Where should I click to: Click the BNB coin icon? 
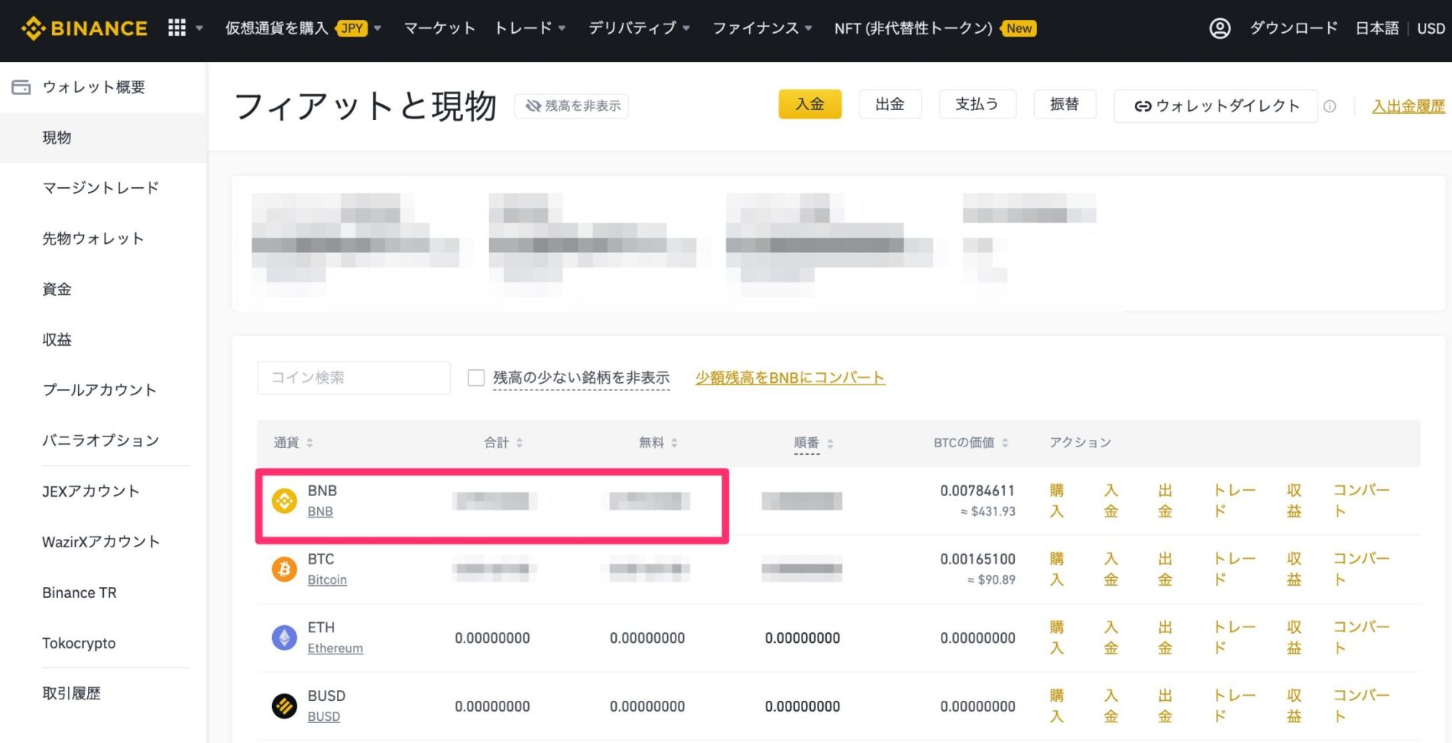click(x=284, y=501)
